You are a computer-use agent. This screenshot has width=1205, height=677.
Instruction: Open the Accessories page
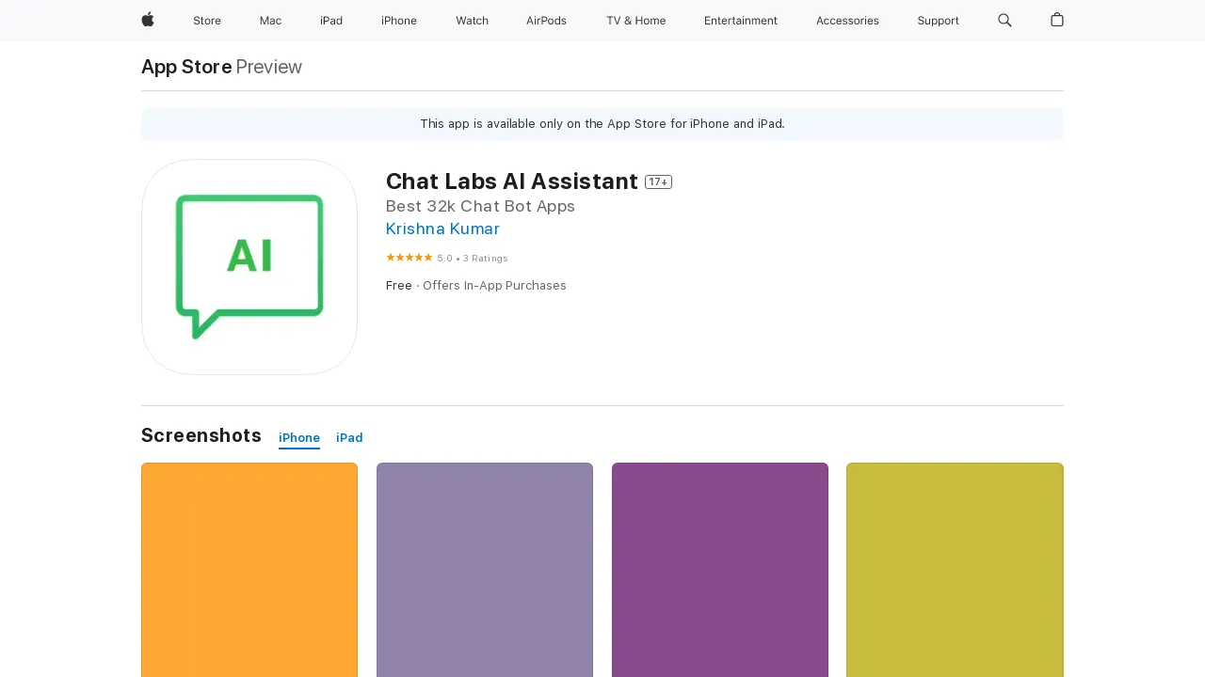click(x=847, y=21)
